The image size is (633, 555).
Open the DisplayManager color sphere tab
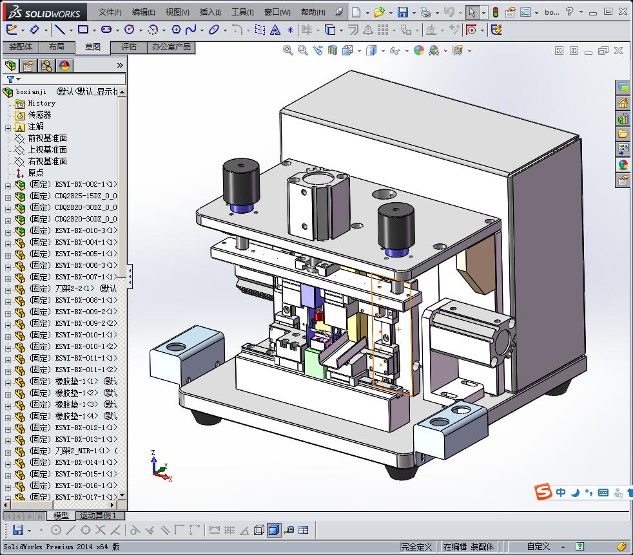64,66
